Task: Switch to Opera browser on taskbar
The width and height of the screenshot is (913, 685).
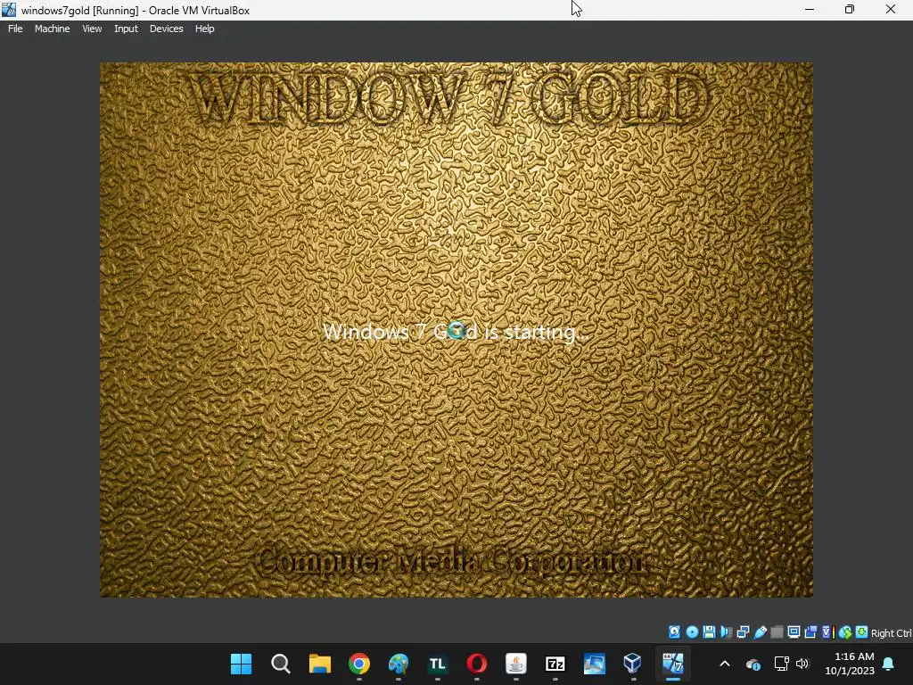Action: click(477, 664)
